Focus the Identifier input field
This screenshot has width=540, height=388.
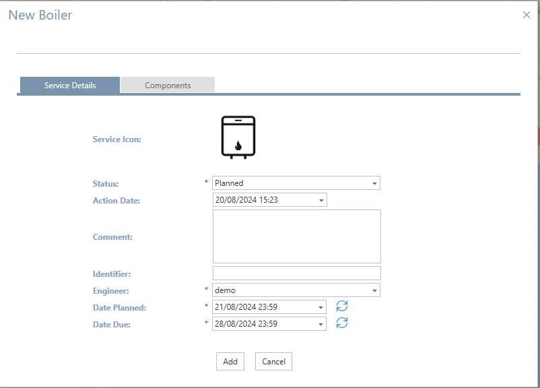296,273
